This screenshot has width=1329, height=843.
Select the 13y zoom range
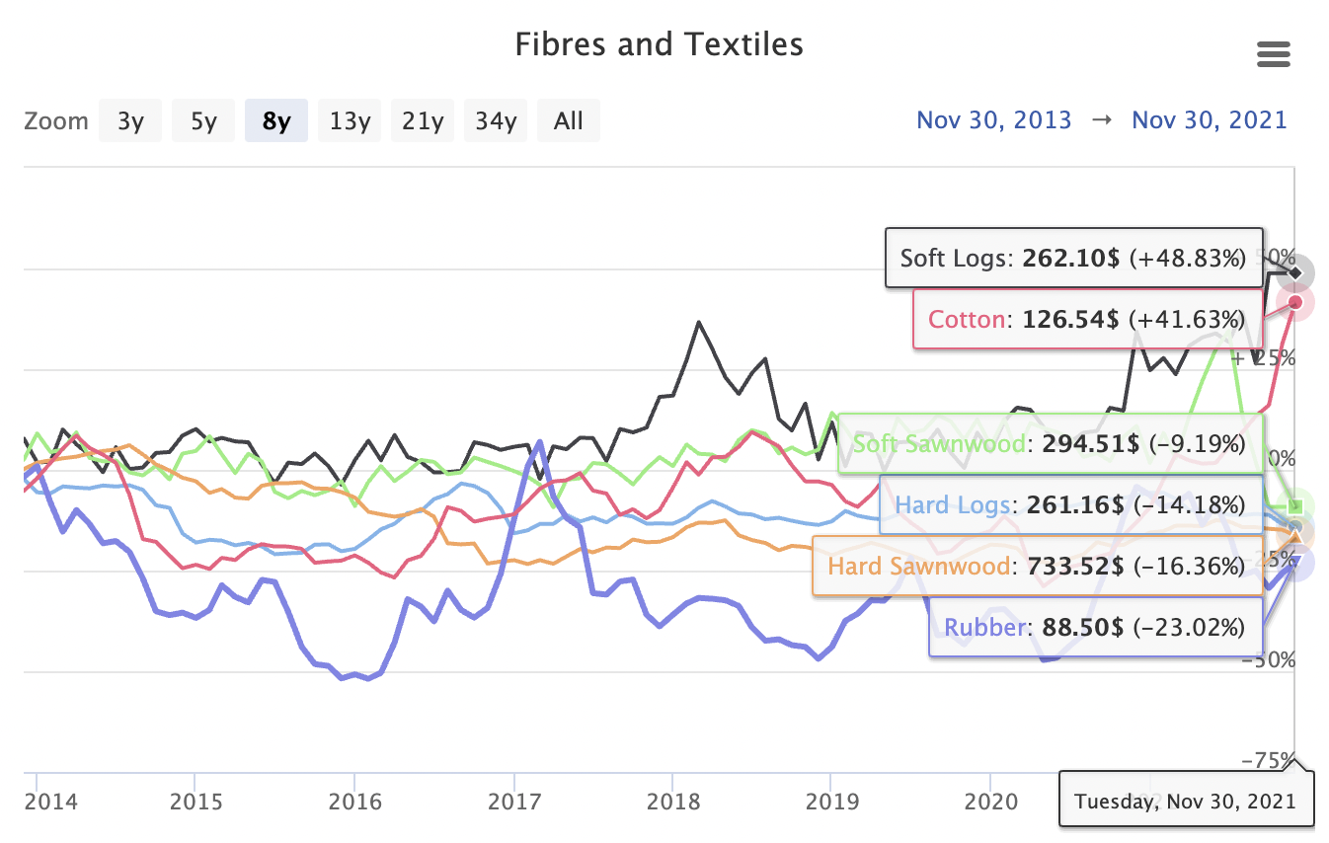click(x=350, y=121)
